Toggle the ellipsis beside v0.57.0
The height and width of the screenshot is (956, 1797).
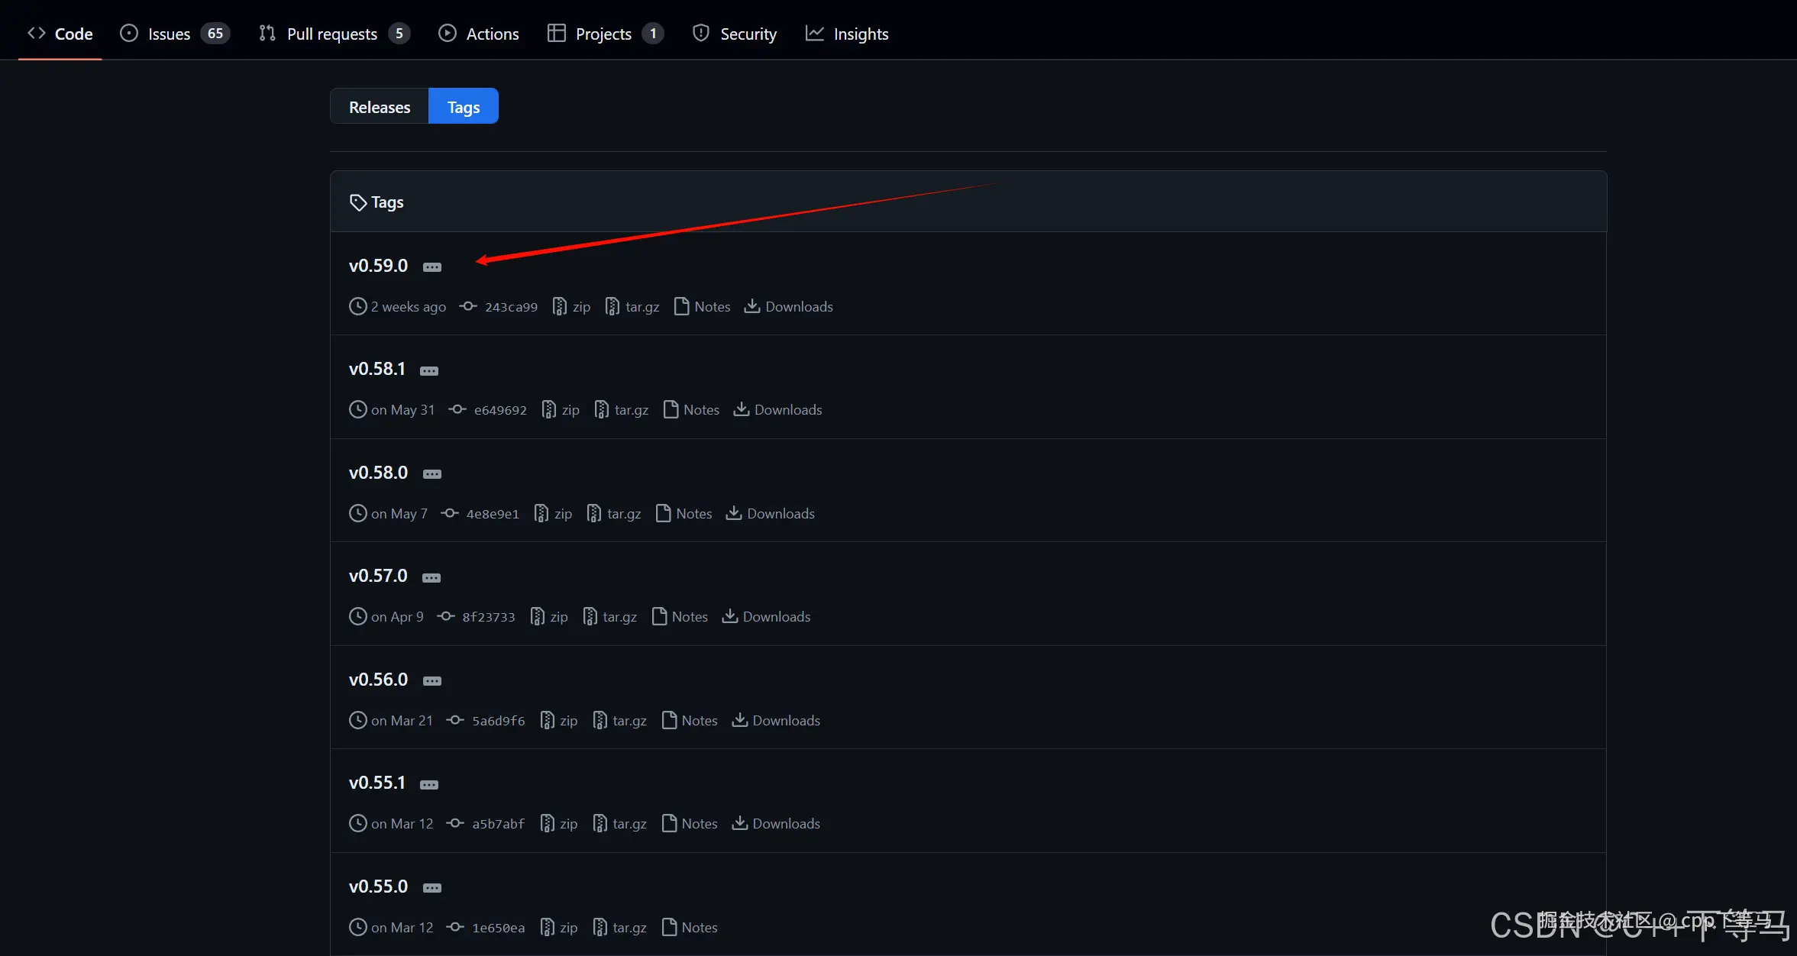pyautogui.click(x=431, y=578)
